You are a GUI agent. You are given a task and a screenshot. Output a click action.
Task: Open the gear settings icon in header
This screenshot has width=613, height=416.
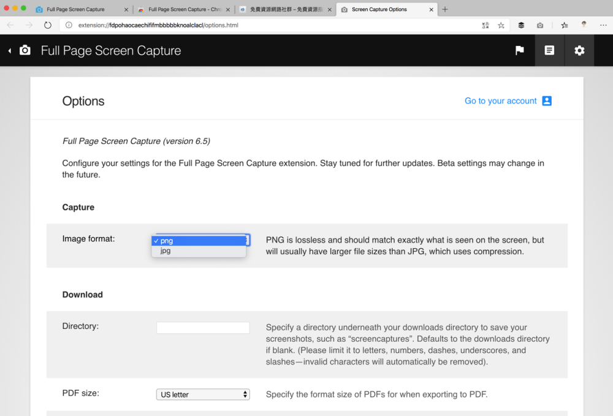[579, 50]
